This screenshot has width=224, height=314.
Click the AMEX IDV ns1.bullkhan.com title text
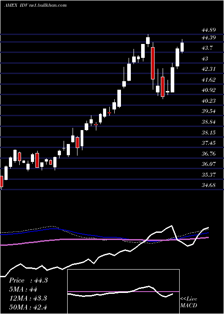click(35, 5)
